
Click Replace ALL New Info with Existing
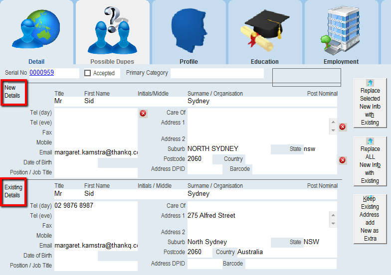pos(370,161)
